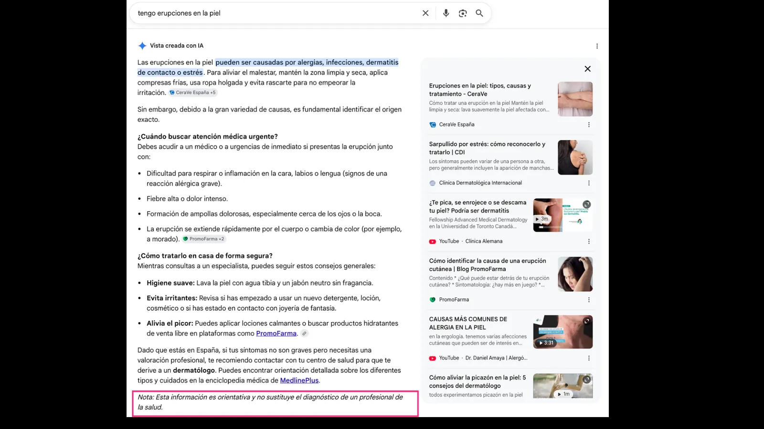Click the bold word 'dermatólogo'
764x429 pixels.
pos(194,370)
